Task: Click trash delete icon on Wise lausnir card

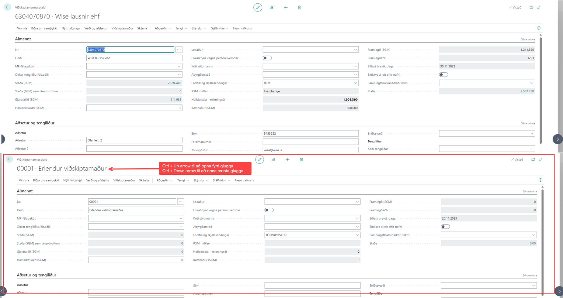Action: 300,8
